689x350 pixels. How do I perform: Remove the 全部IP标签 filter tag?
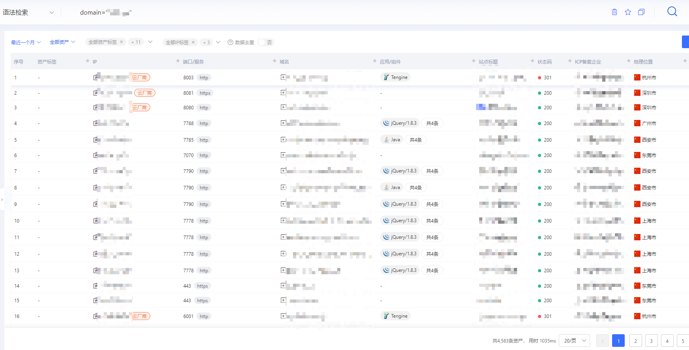click(193, 42)
